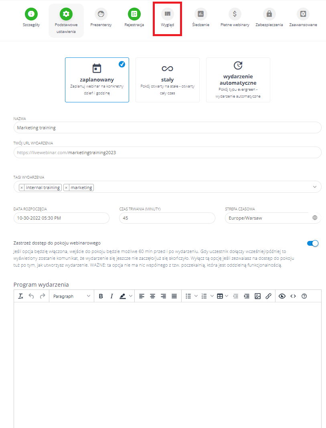Open the Paragraph style dropdown
Screen dimensions: 326x428
tap(71, 296)
